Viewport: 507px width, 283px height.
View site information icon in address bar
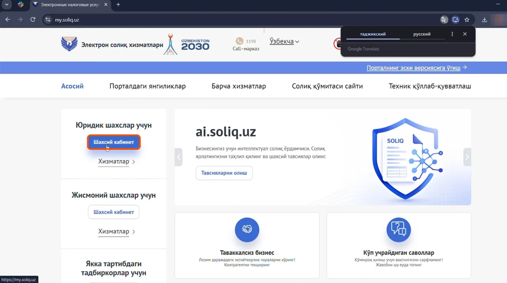[x=48, y=19]
